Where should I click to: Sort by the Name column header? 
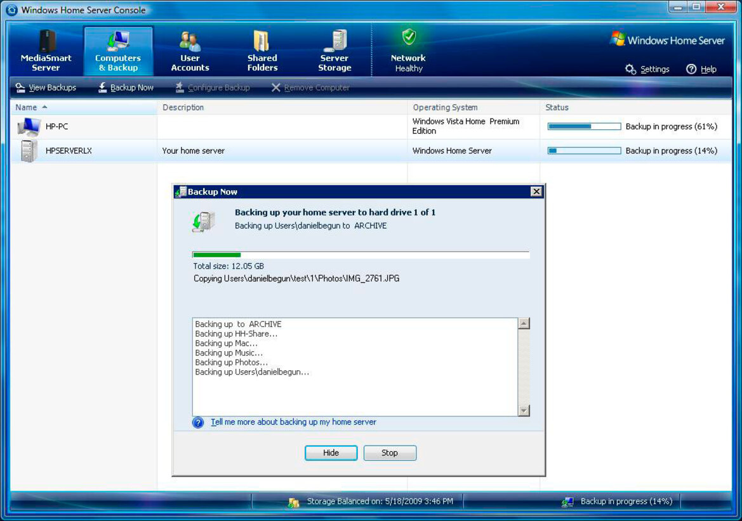click(x=84, y=108)
